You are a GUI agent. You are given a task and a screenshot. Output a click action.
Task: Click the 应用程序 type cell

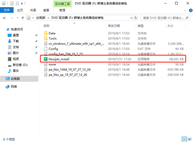click(x=144, y=59)
